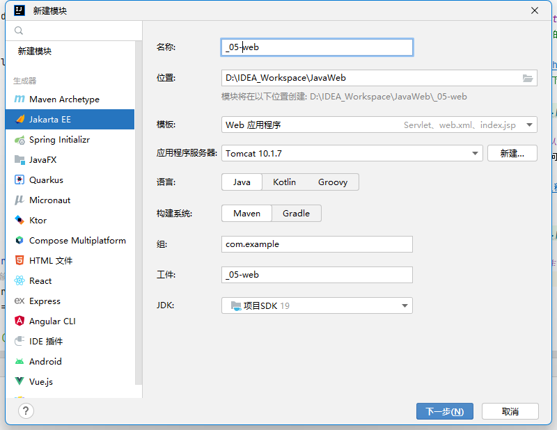Screen dimensions: 557x430
Task: Click the JavaFX folder icon
Action: [x=19, y=160]
